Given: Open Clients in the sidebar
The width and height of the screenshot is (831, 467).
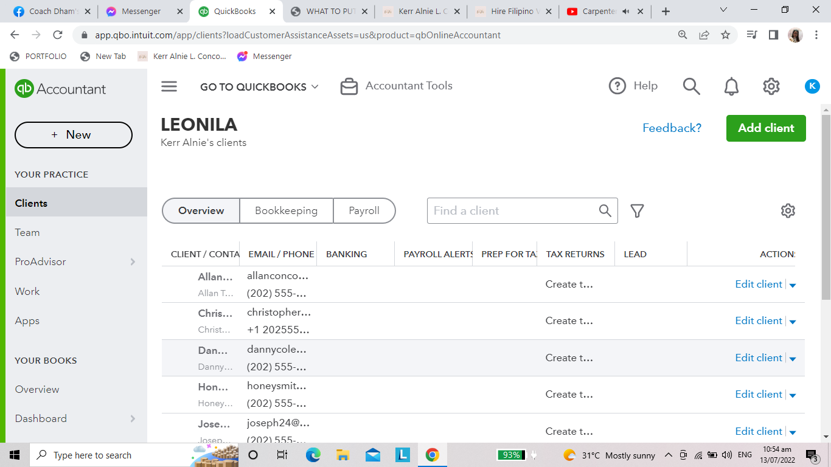Looking at the screenshot, I should (x=77, y=203).
